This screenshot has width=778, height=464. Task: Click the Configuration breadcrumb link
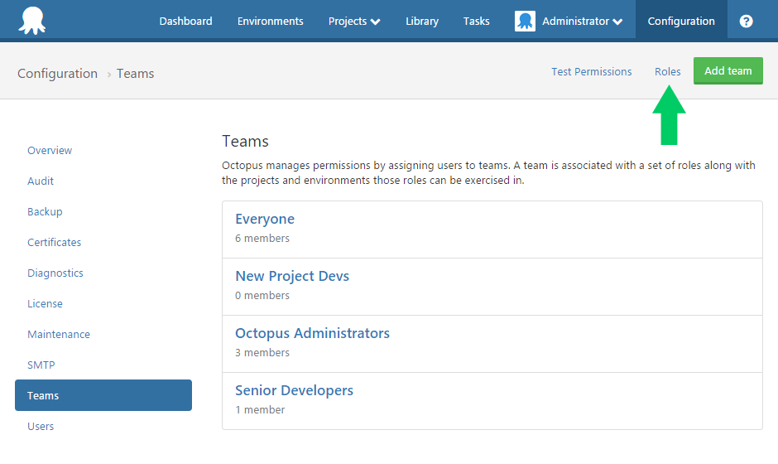(x=58, y=74)
